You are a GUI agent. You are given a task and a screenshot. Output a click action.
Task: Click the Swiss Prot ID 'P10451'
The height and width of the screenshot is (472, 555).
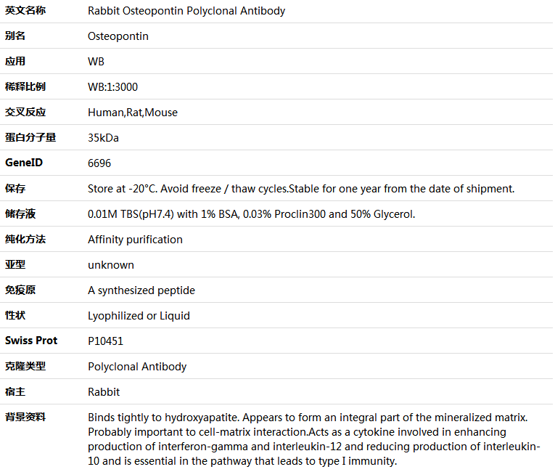coord(104,341)
